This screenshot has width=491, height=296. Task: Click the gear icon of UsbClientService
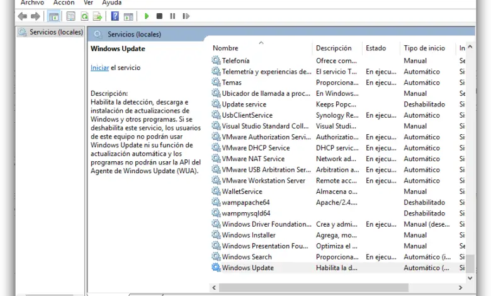(x=216, y=115)
